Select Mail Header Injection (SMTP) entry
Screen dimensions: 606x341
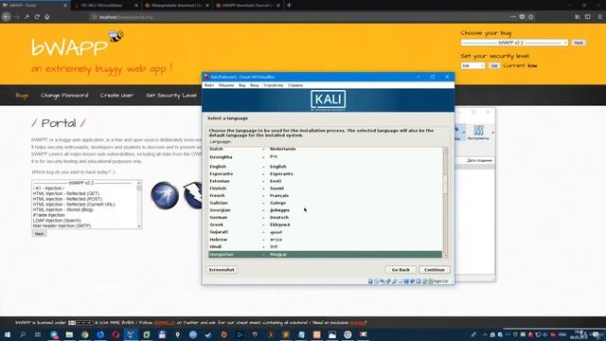[62, 225]
